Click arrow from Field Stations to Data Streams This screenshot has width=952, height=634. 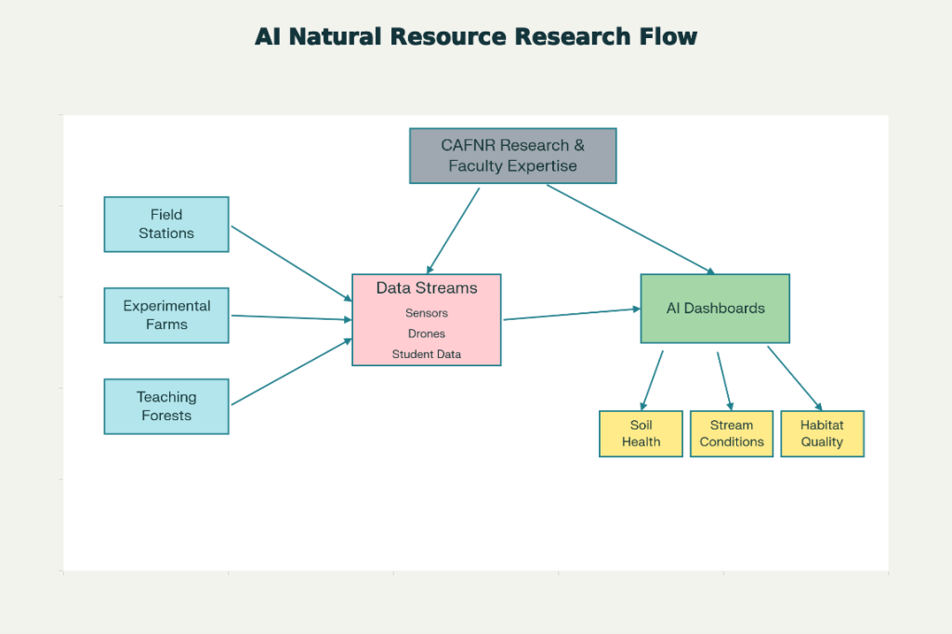coord(291,263)
